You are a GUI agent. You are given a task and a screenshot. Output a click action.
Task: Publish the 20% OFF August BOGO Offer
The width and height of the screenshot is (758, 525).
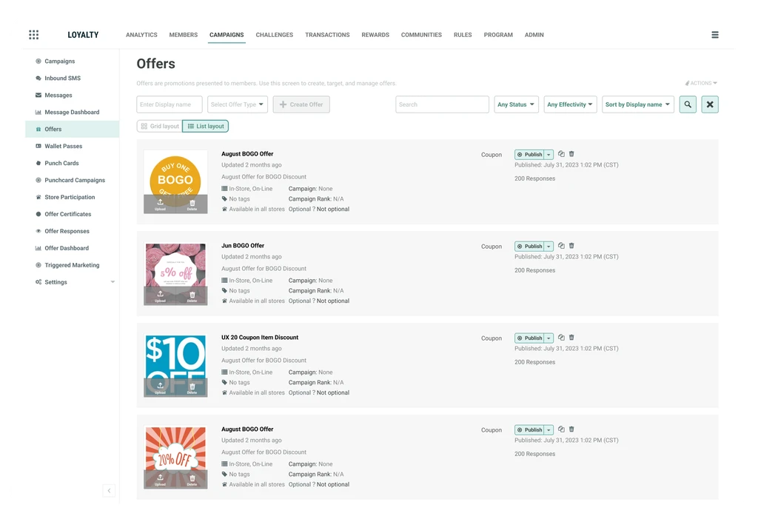(x=529, y=430)
